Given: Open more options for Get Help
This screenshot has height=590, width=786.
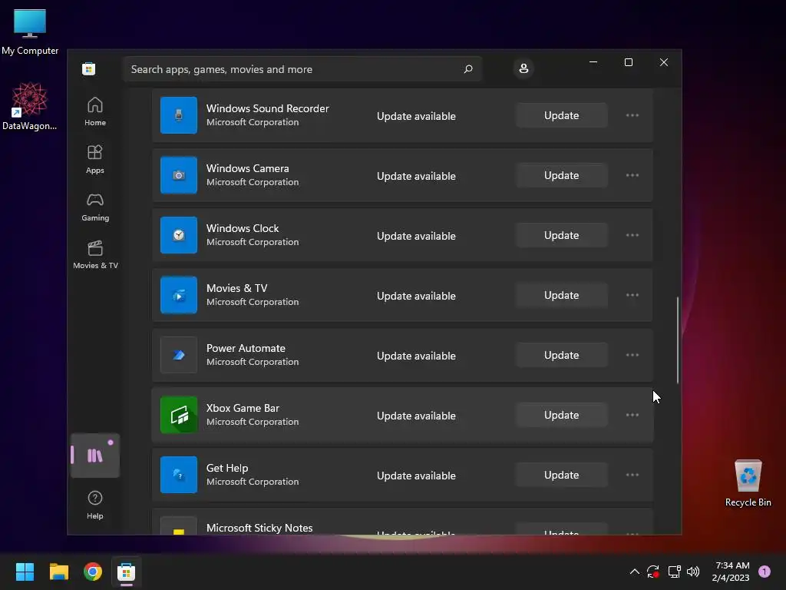Looking at the screenshot, I should [x=632, y=475].
